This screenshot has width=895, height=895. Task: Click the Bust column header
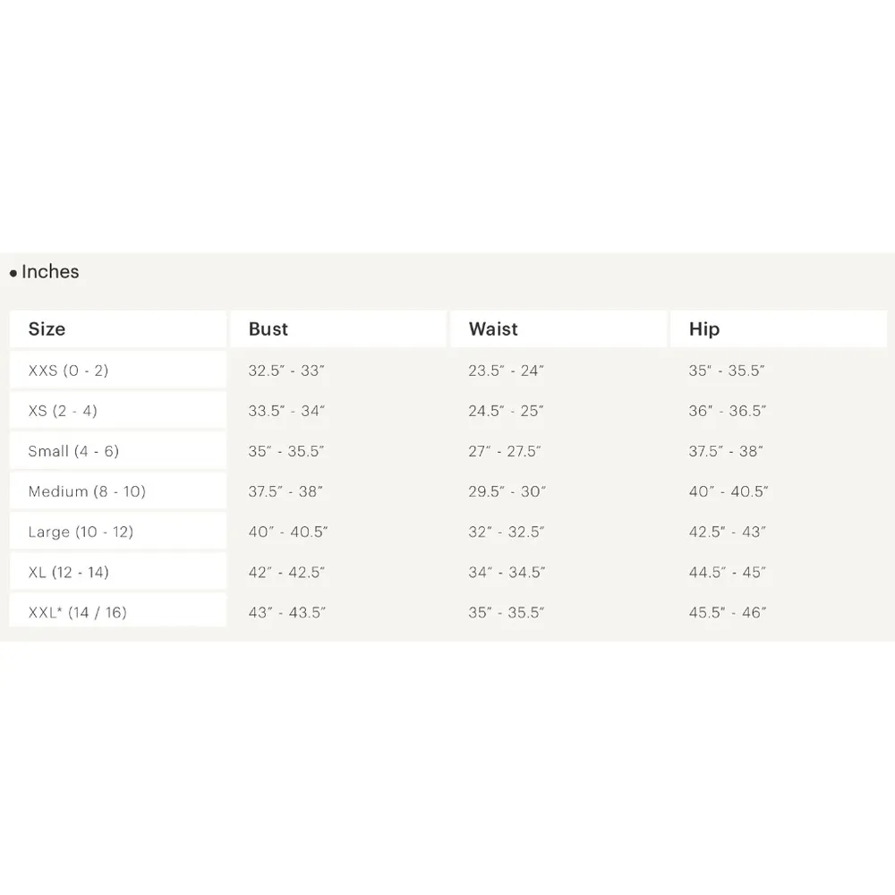(x=268, y=329)
